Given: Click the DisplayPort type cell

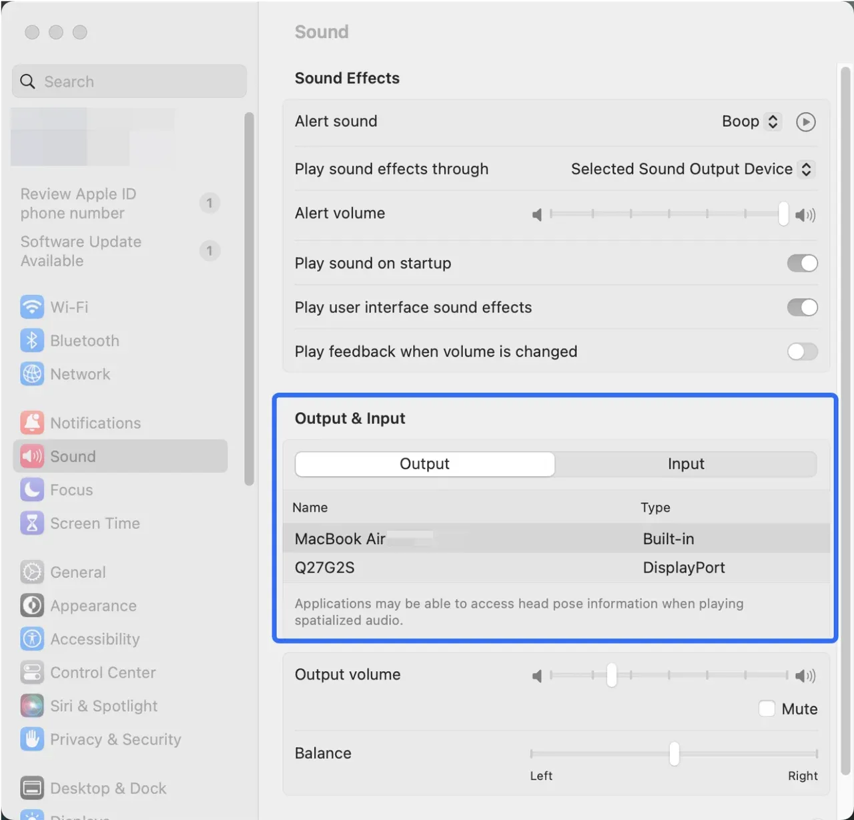Looking at the screenshot, I should point(684,568).
